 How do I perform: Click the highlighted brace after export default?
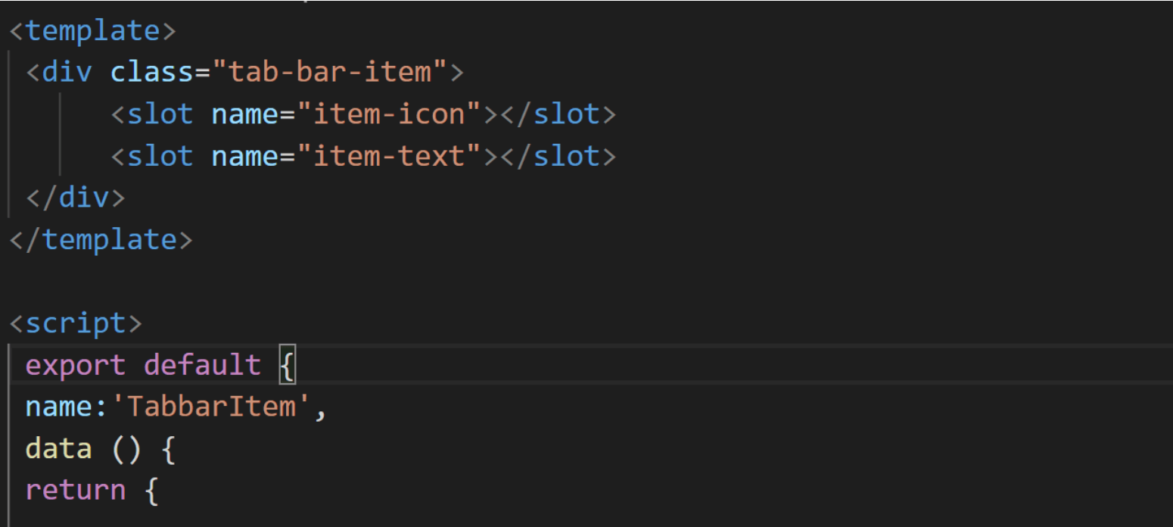tap(288, 366)
